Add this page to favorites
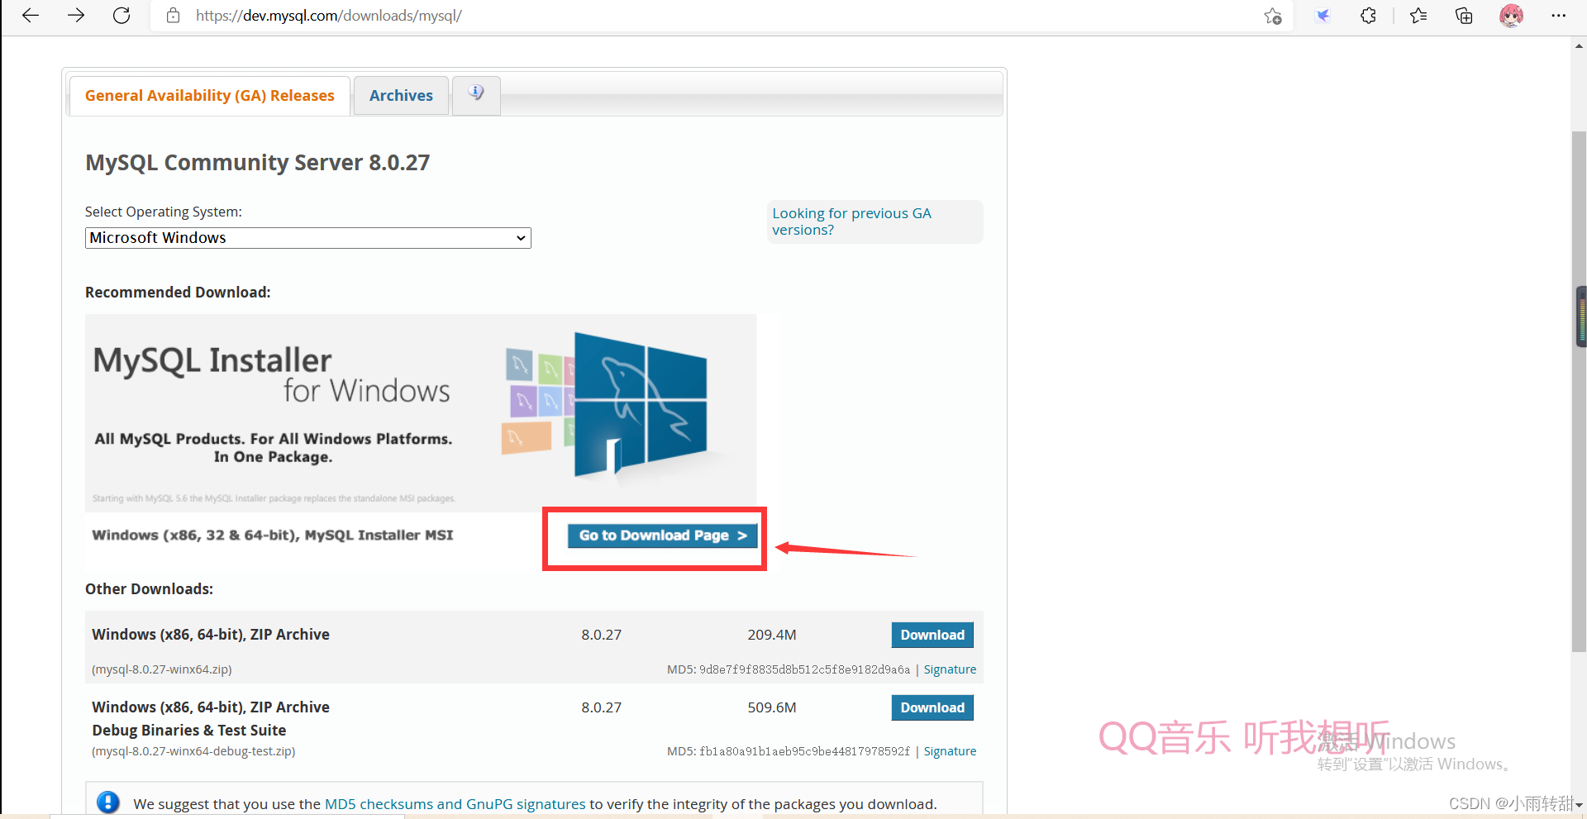This screenshot has height=819, width=1587. click(x=1273, y=16)
